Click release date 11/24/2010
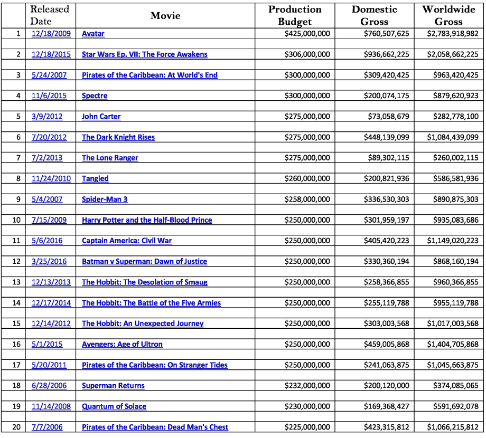The height and width of the screenshot is (438, 486). click(x=51, y=178)
